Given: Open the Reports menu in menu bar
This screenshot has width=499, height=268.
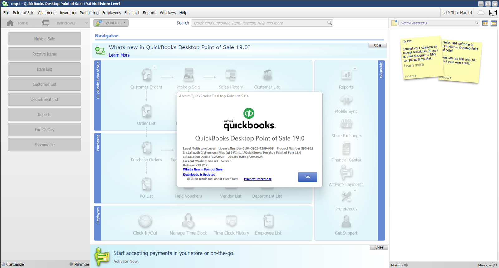Looking at the screenshot, I should 149,13.
